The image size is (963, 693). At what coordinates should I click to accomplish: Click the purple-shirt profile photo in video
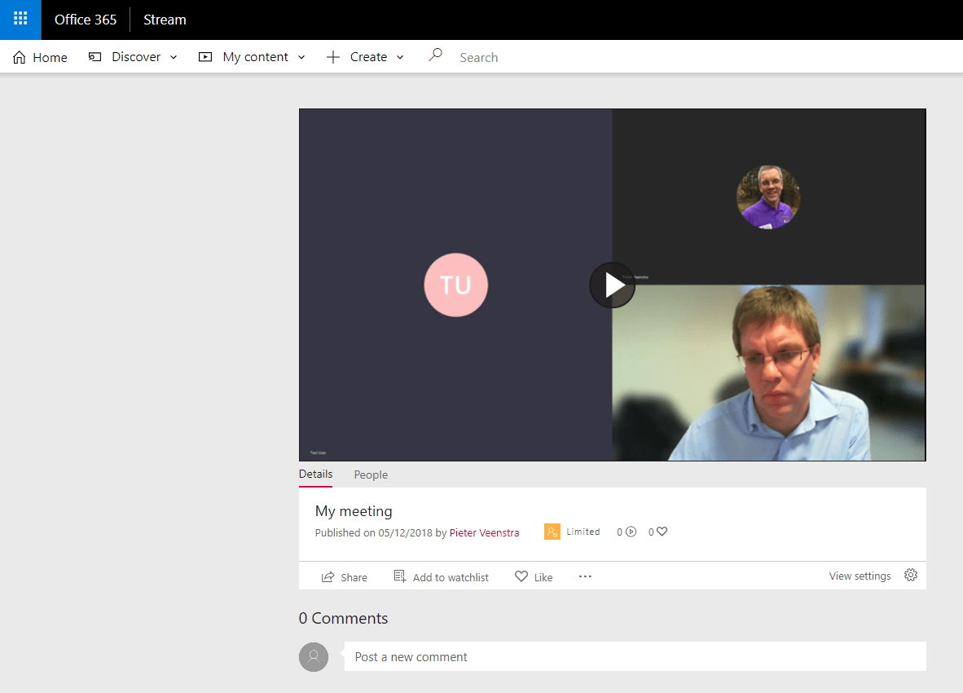(768, 197)
